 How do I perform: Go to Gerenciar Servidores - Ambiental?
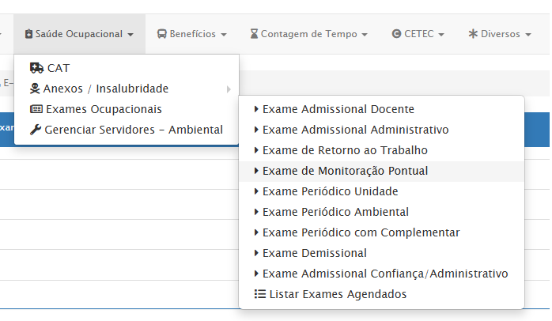[x=134, y=130]
